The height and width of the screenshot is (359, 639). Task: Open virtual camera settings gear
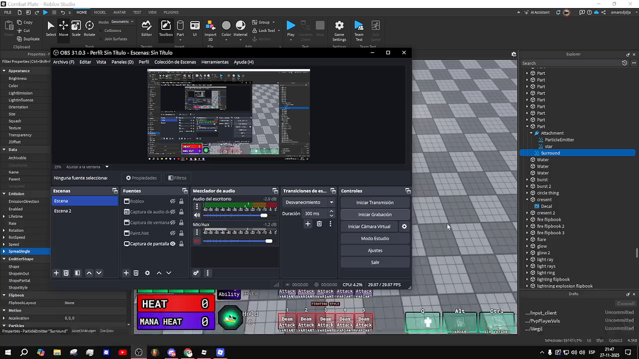404,227
